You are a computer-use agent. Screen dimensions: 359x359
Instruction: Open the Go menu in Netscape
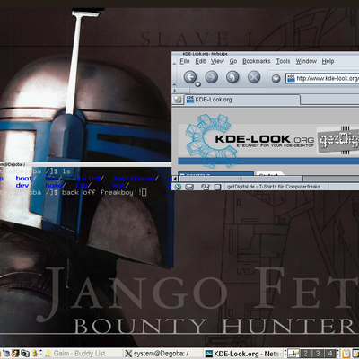pyautogui.click(x=233, y=61)
